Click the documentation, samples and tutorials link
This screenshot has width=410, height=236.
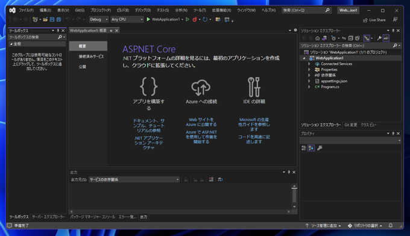click(148, 125)
